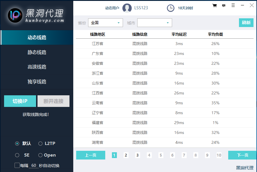Click the LSS123 user avatar icon
This screenshot has height=172, width=257.
(x=127, y=8)
